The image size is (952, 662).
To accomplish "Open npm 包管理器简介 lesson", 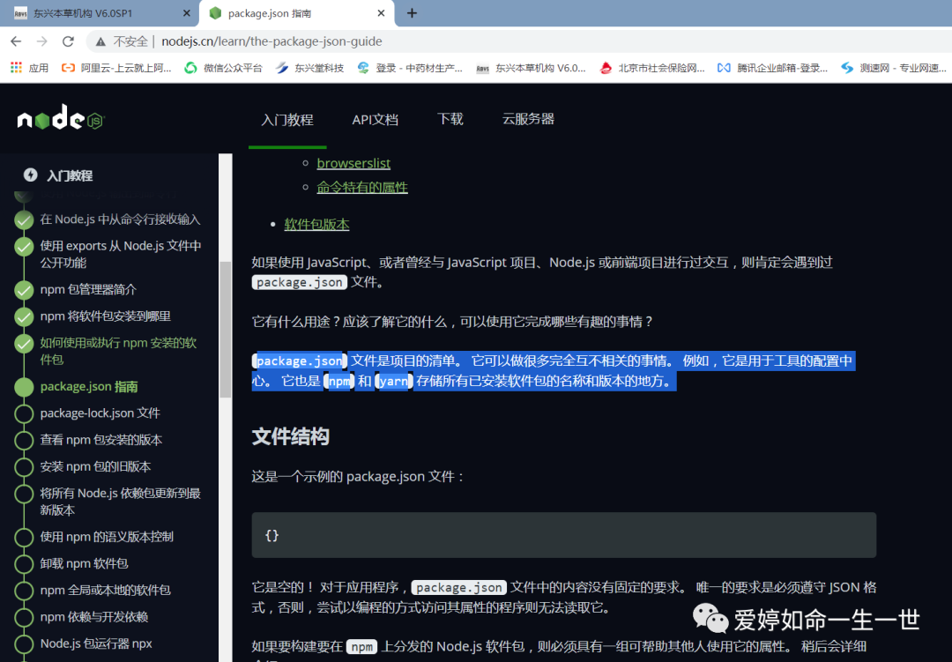I will point(89,290).
